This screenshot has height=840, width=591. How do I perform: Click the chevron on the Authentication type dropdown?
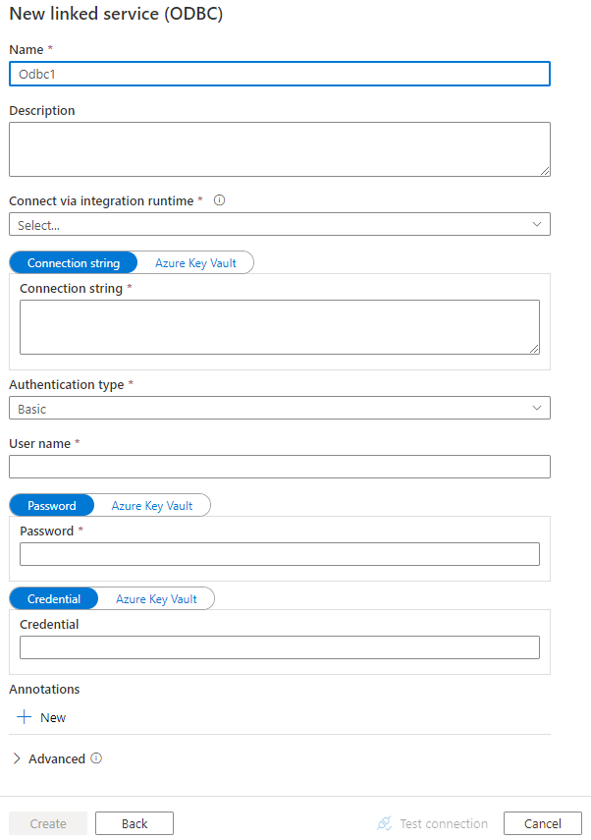click(x=537, y=408)
